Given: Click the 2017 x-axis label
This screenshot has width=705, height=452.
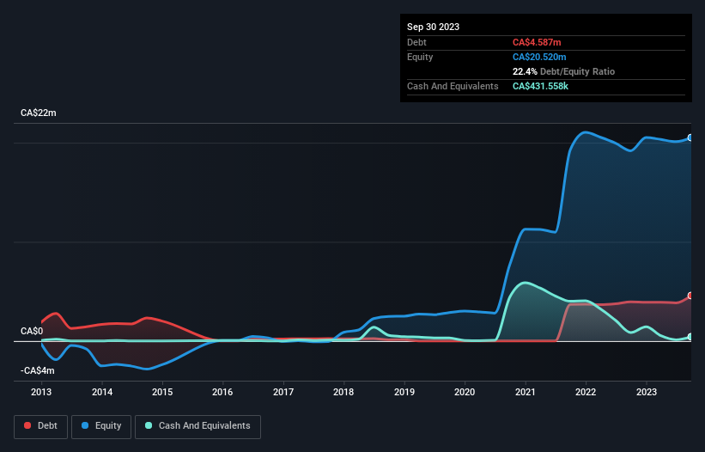Looking at the screenshot, I should point(283,392).
